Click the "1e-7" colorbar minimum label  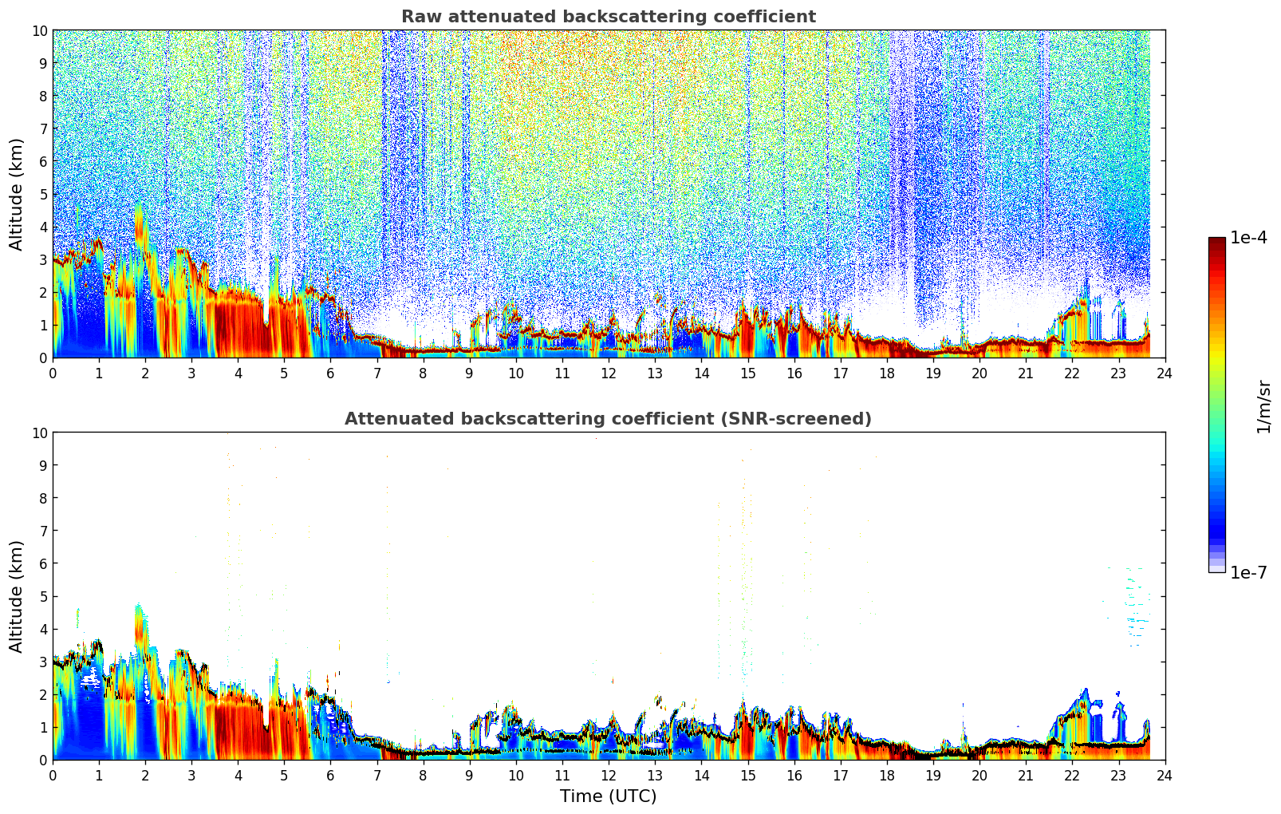[x=1248, y=572]
